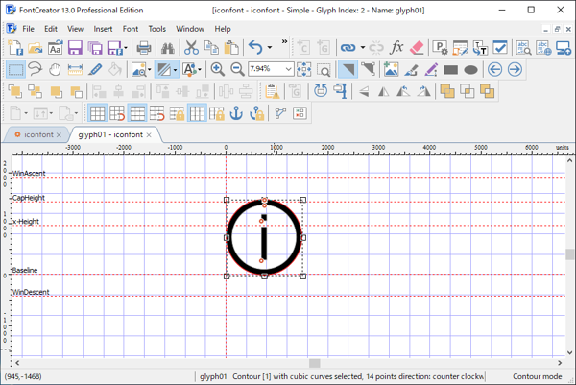Expand the undo history arrow

[x=269, y=48]
